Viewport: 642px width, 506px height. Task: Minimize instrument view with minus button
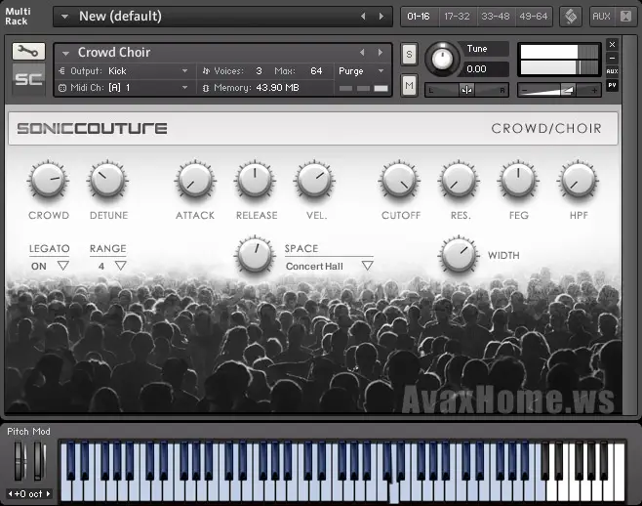pyautogui.click(x=612, y=58)
